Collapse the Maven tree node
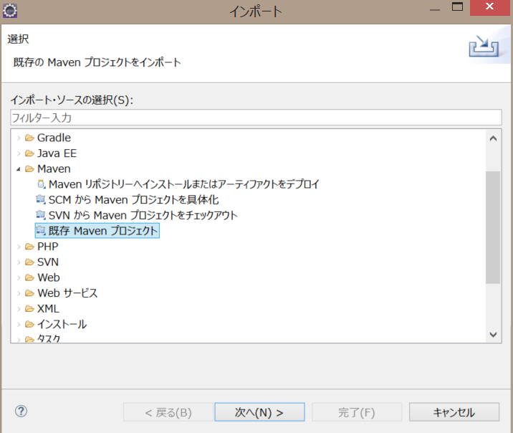 pyautogui.click(x=19, y=169)
